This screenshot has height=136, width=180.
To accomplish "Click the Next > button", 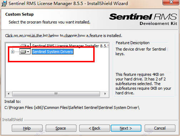I will click(126, 128).
